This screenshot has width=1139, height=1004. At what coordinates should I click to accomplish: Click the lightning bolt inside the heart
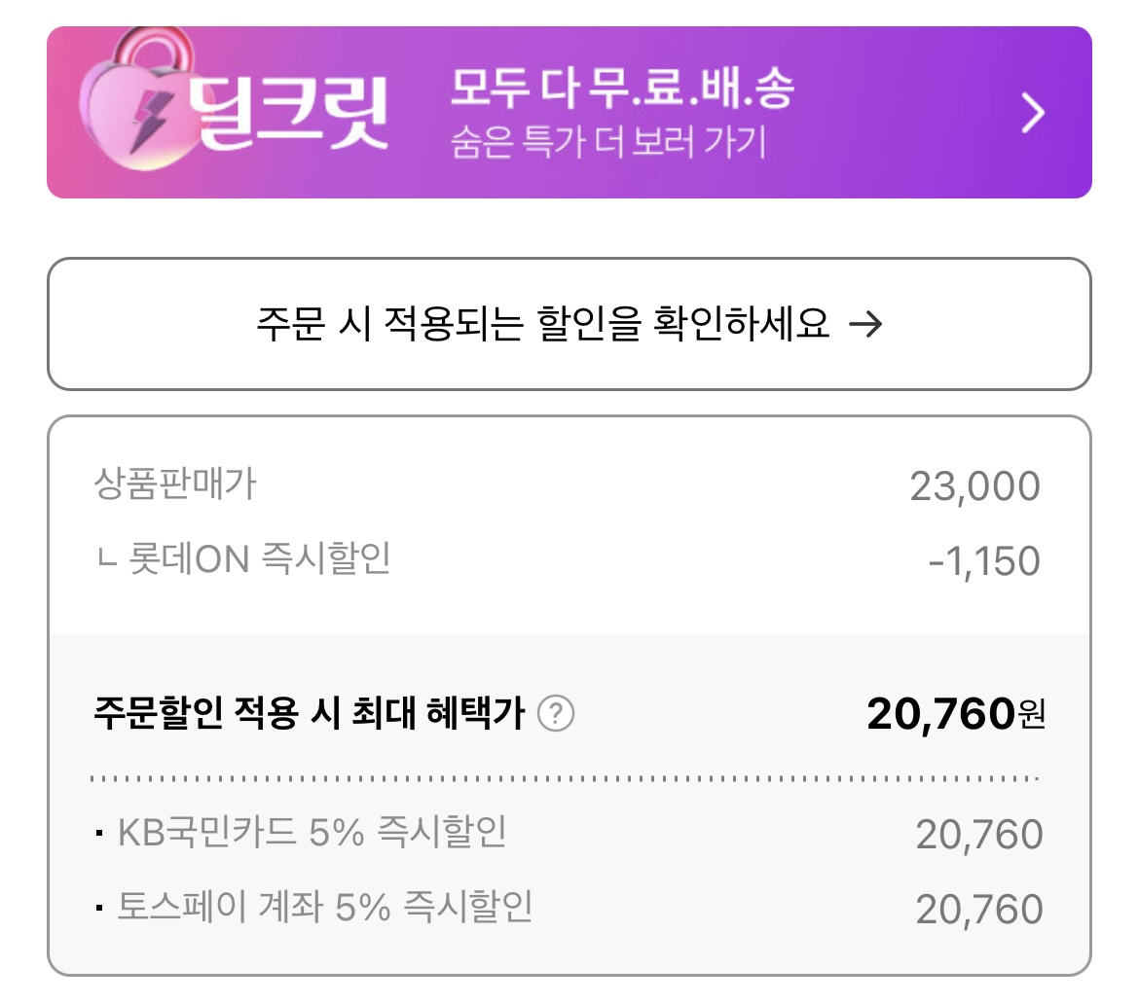pos(151,123)
